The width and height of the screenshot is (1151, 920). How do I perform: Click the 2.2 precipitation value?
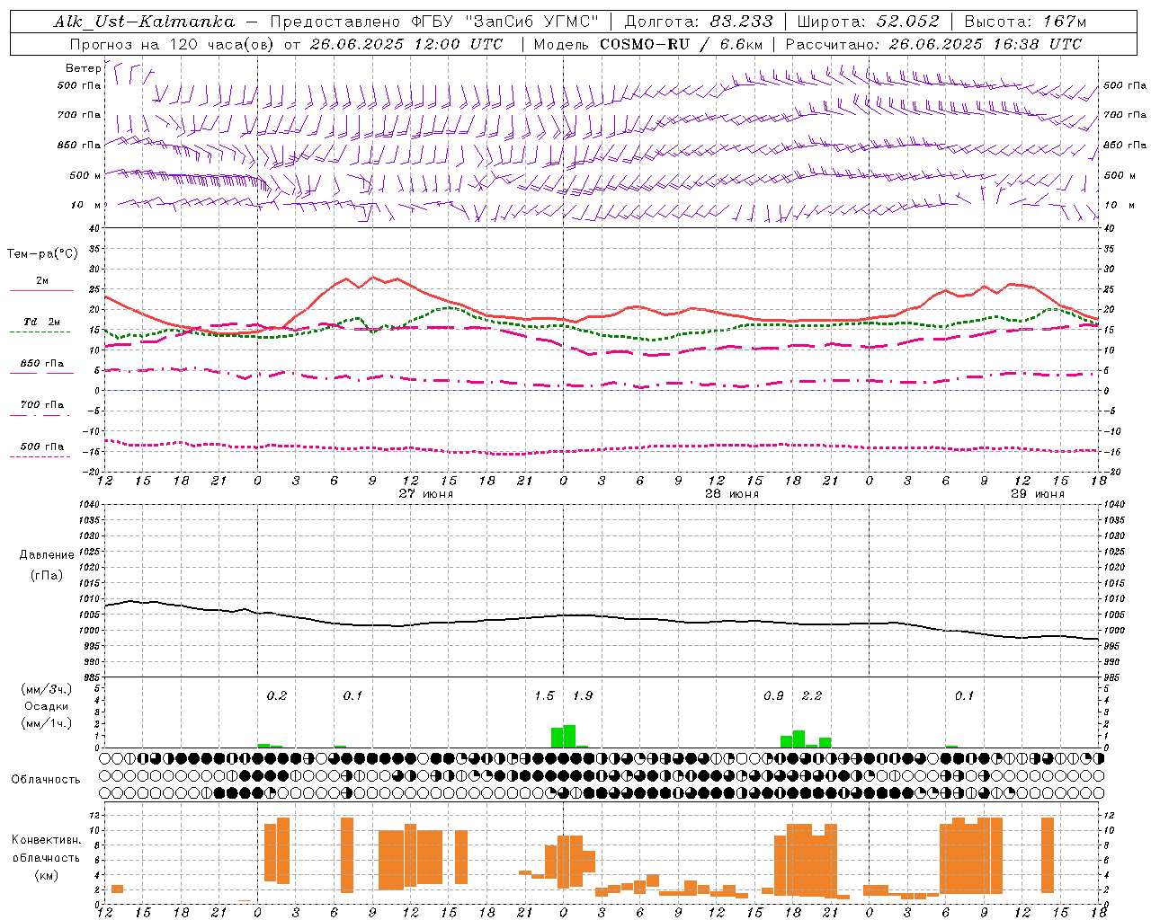point(812,696)
